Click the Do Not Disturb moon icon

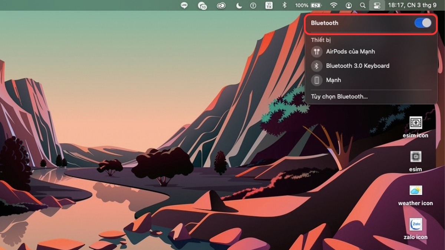tap(239, 5)
